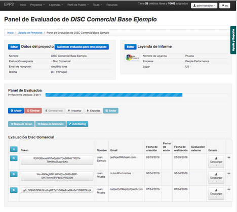Open the administrador user dropdown
This screenshot has width=237, height=212.
click(204, 6)
